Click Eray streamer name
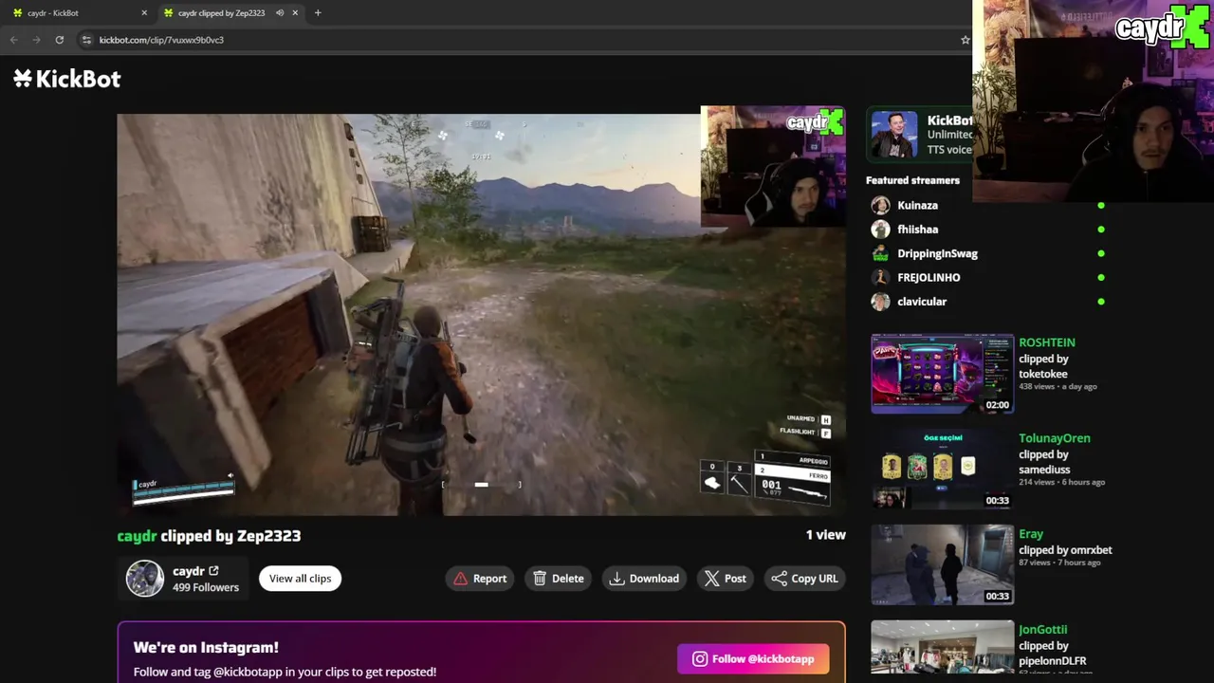 1031,534
